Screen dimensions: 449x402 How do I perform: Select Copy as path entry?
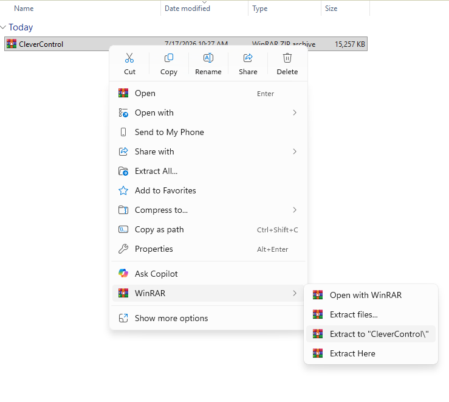208,229
